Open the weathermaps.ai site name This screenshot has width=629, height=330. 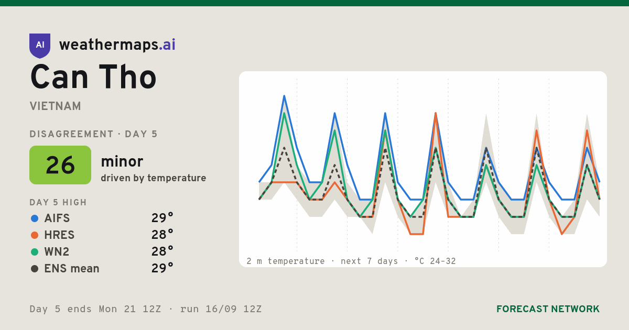117,45
